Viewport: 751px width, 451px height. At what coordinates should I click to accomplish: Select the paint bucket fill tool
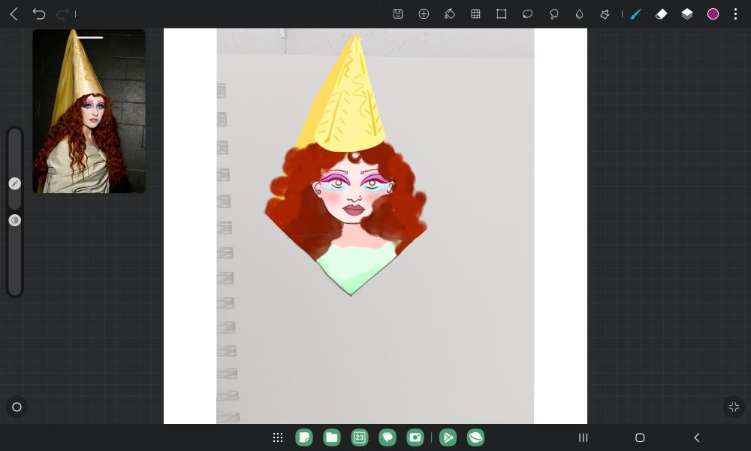tap(450, 14)
